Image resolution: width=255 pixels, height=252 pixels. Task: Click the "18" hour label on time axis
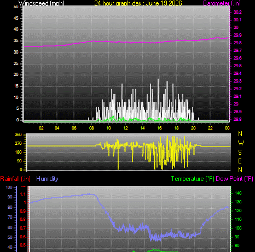pos(176,128)
